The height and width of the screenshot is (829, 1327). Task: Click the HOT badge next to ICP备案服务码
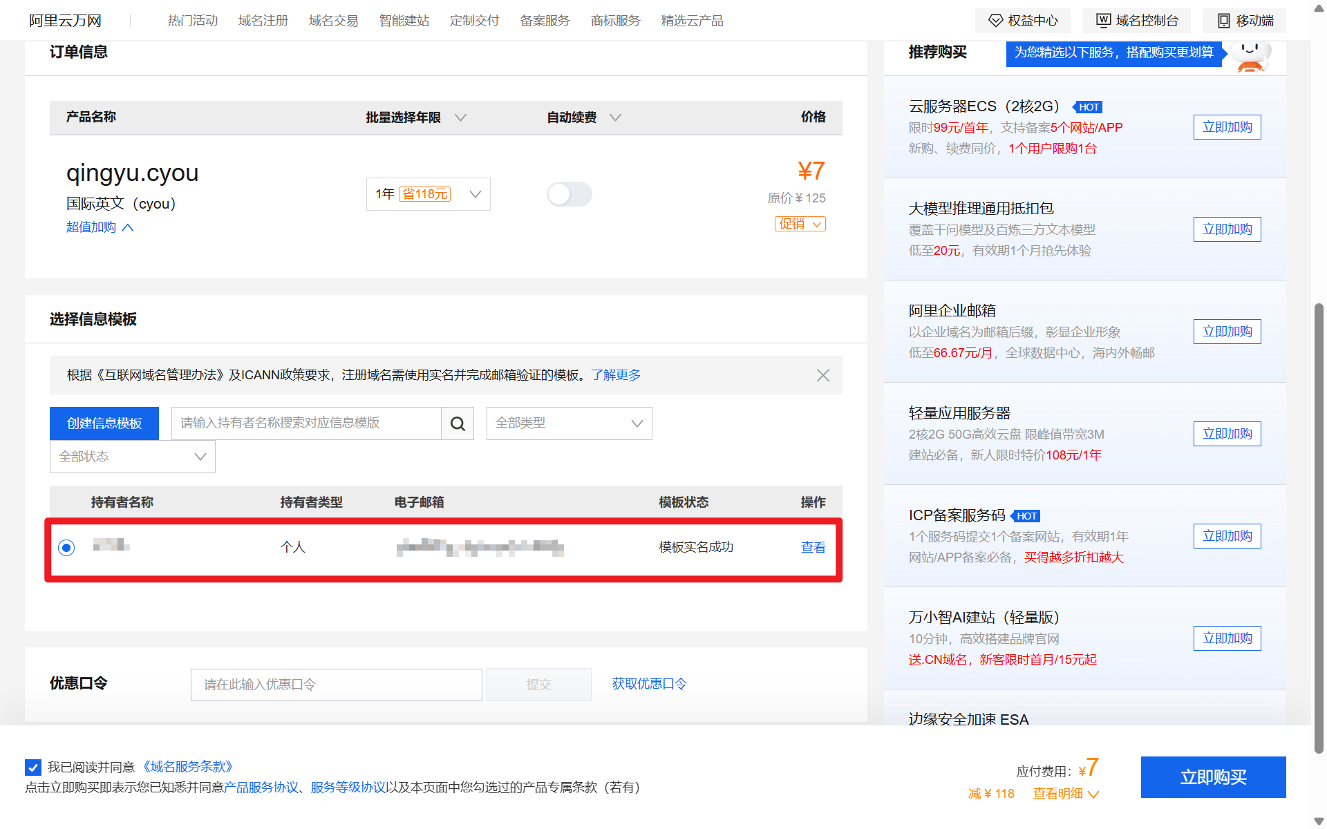point(1026,516)
